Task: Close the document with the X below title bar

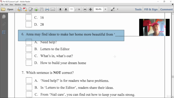Action: (173, 4)
